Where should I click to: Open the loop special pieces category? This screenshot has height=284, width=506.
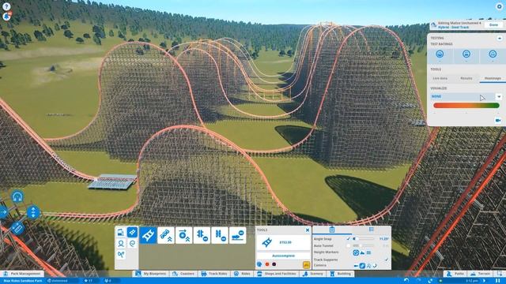point(121,244)
